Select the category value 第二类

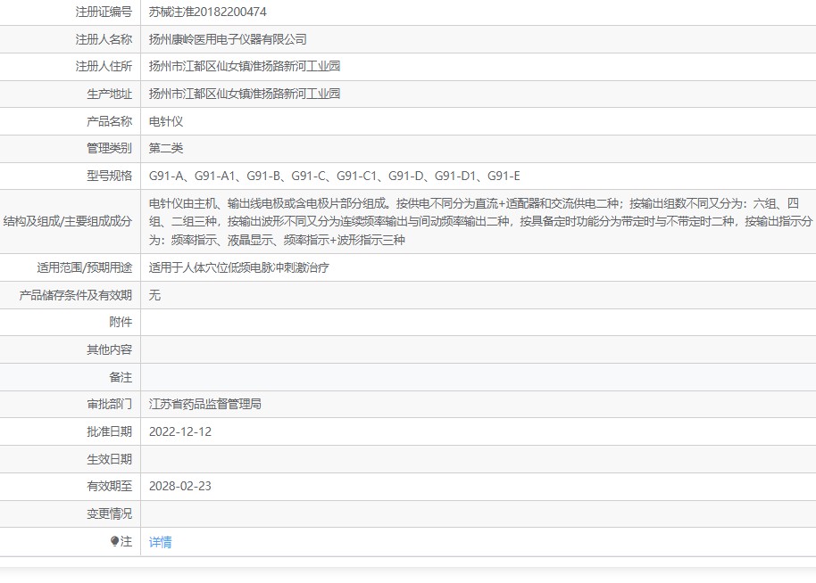click(166, 149)
